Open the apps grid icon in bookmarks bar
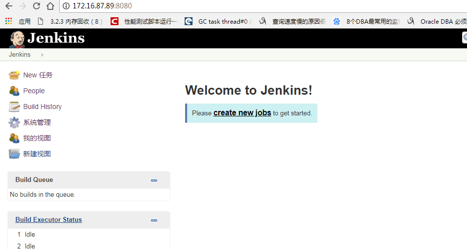Image resolution: width=467 pixels, height=250 pixels. (8, 21)
